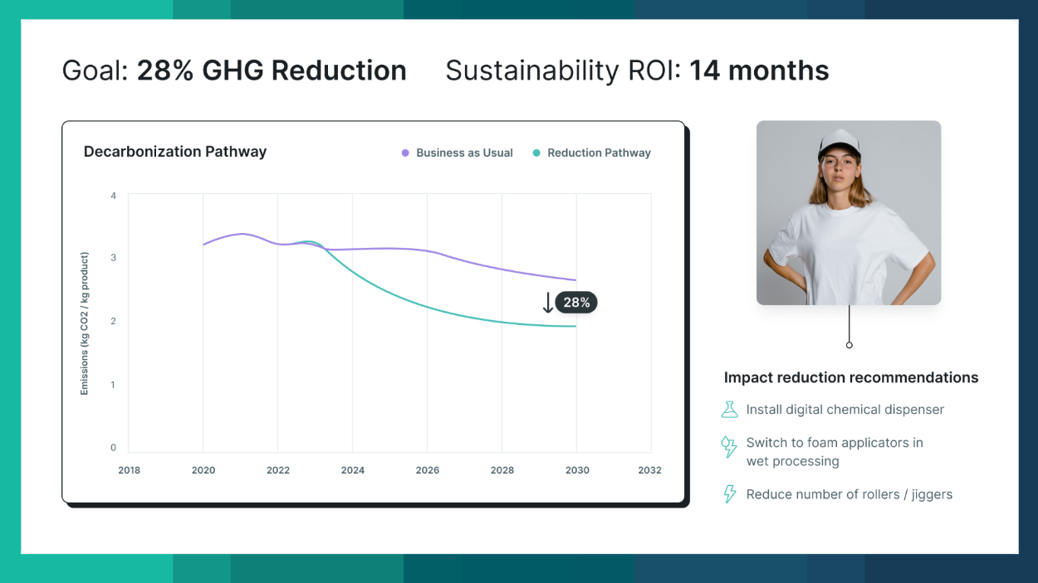
Task: Click the photo of woman in white t-shirt
Action: point(848,213)
